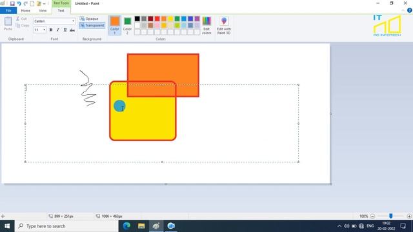Image resolution: width=413 pixels, height=232 pixels.
Task: Toggle underline formatting
Action: [65, 30]
